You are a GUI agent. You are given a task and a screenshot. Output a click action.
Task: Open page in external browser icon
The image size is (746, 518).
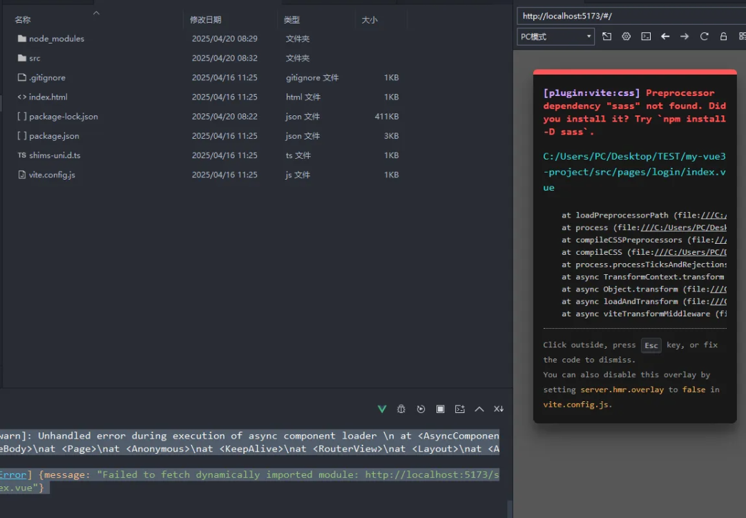coord(606,36)
